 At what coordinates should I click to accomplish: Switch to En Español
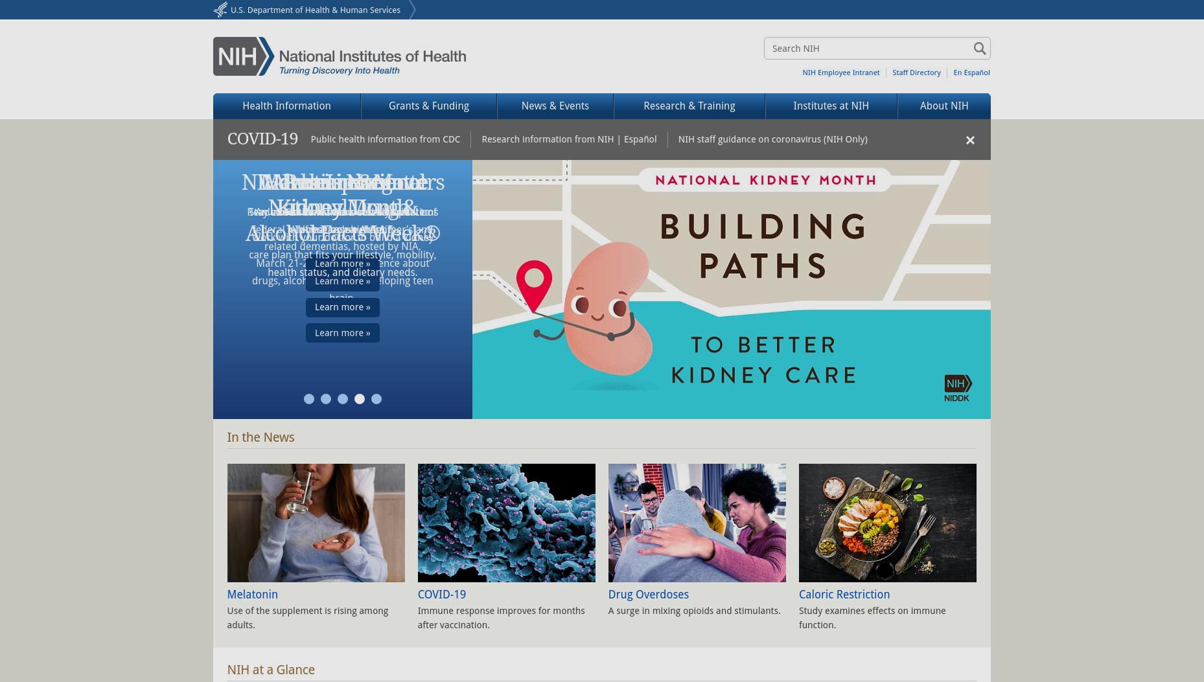tap(971, 73)
